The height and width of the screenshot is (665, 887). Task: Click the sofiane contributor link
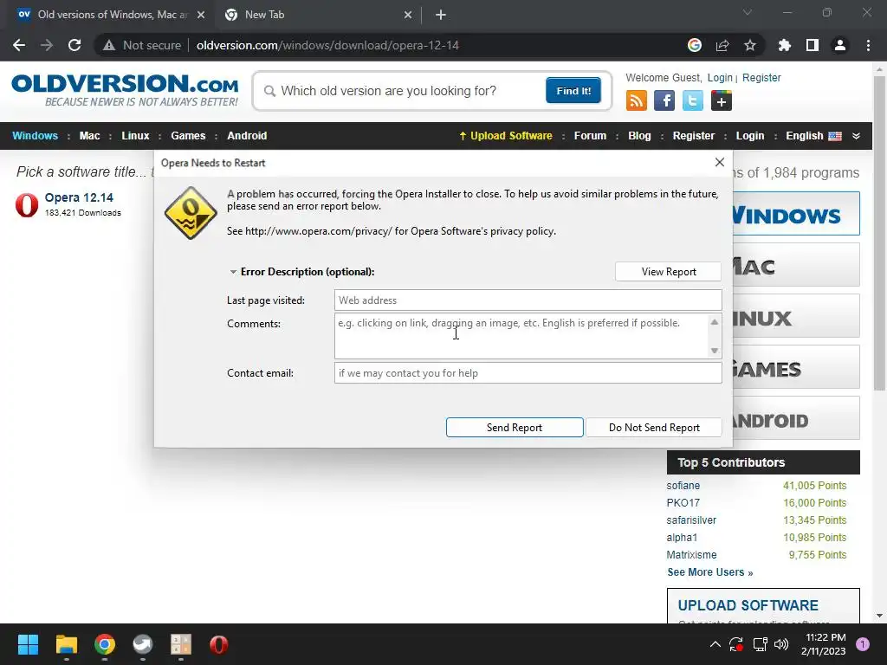683,486
